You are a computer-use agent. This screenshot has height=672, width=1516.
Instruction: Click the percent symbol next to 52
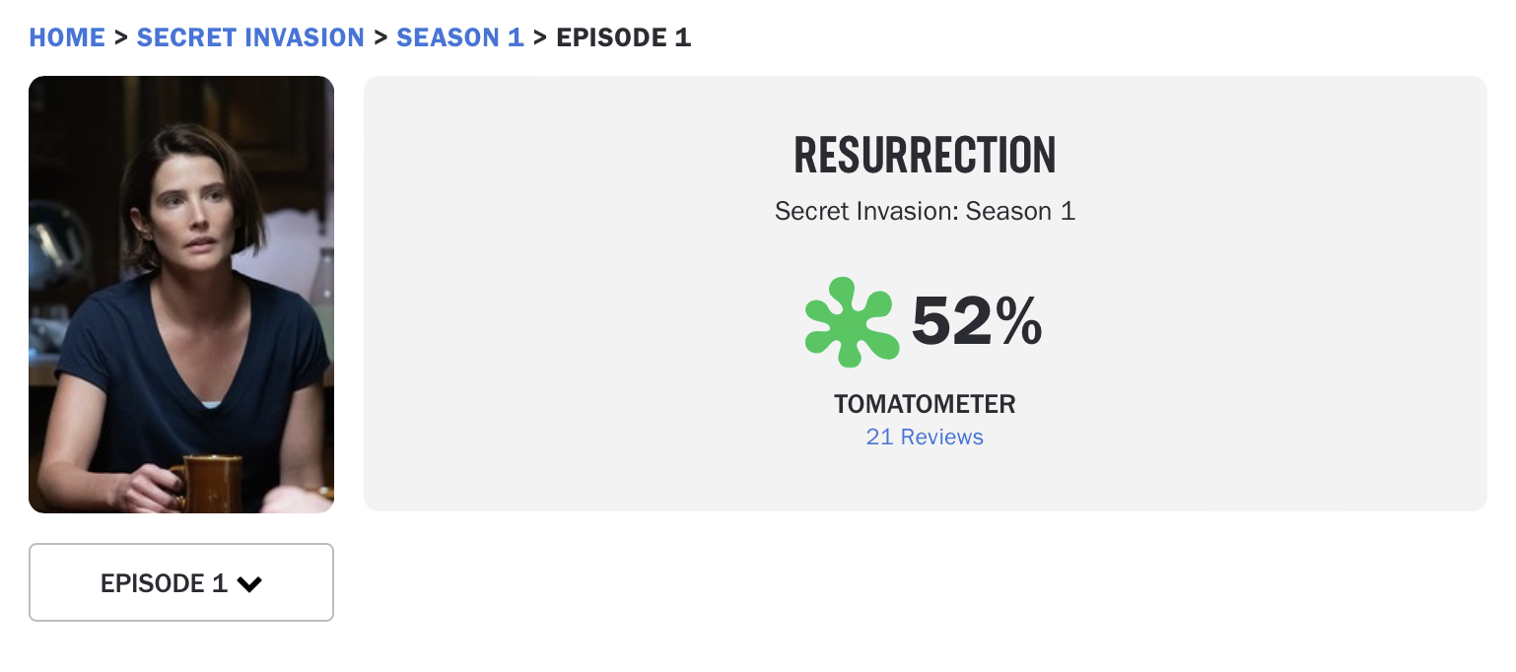tap(1018, 321)
